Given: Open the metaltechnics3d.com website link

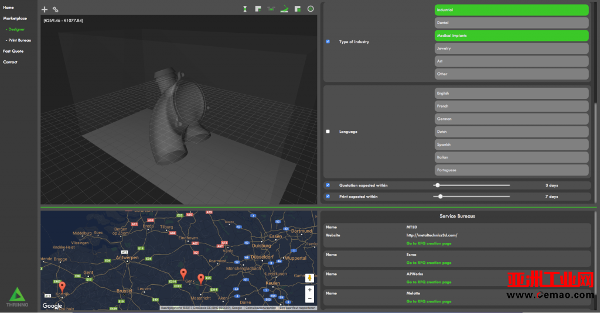Looking at the screenshot, I should [432, 235].
